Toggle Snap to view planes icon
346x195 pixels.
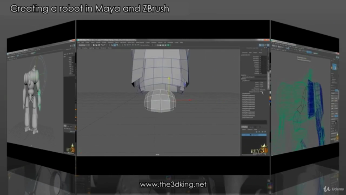click(x=136, y=45)
